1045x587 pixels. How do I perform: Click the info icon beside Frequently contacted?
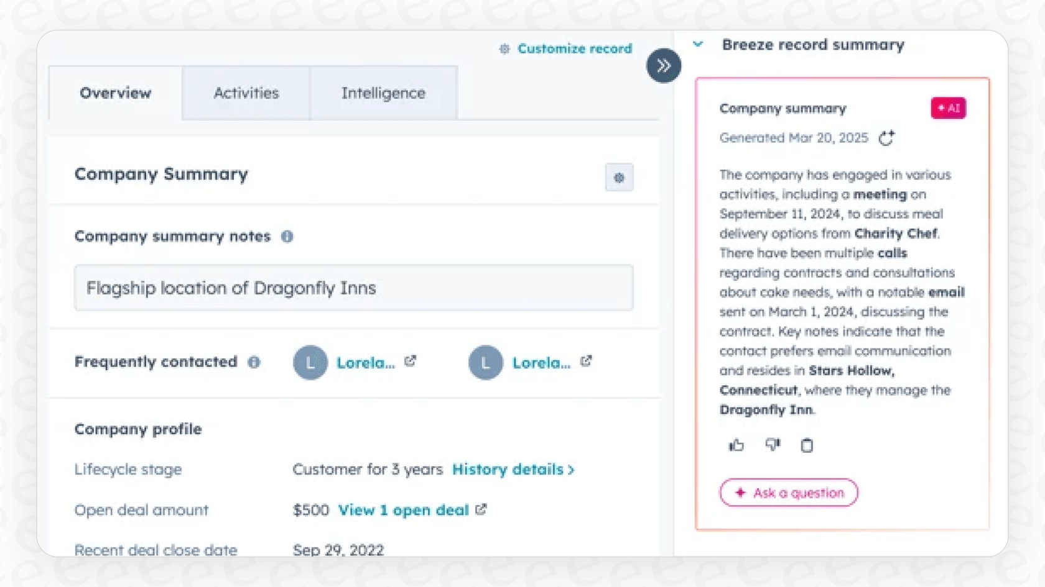point(254,362)
